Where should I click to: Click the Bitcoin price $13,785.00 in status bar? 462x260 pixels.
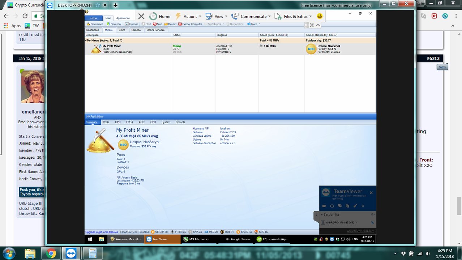(159, 232)
